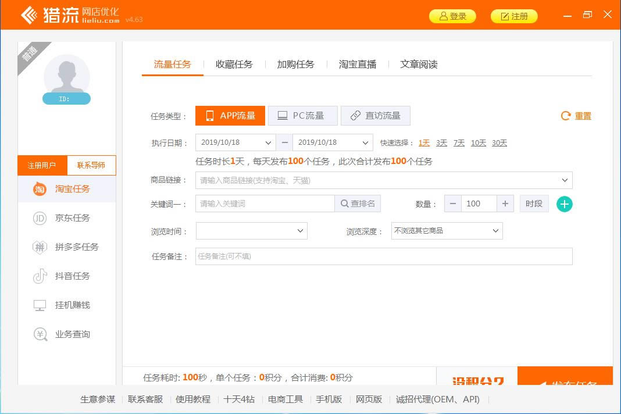
Task: Select PC流量 task type
Action: 302,116
